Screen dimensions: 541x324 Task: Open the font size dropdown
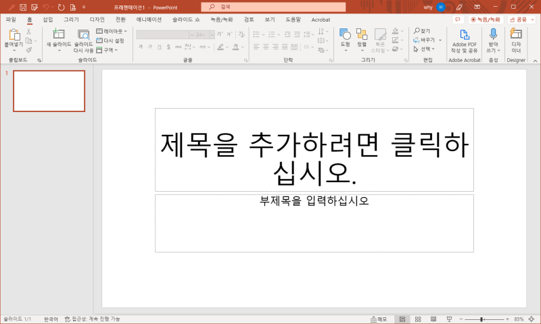pos(212,34)
